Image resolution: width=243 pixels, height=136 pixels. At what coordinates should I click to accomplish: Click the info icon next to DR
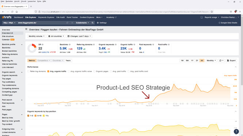click(43, 45)
